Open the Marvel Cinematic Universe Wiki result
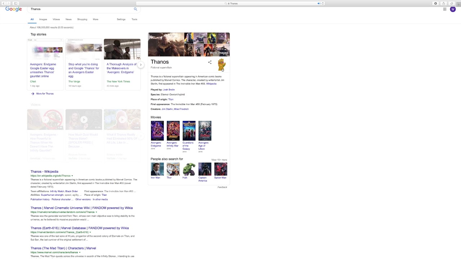461x259 pixels. pos(82,208)
